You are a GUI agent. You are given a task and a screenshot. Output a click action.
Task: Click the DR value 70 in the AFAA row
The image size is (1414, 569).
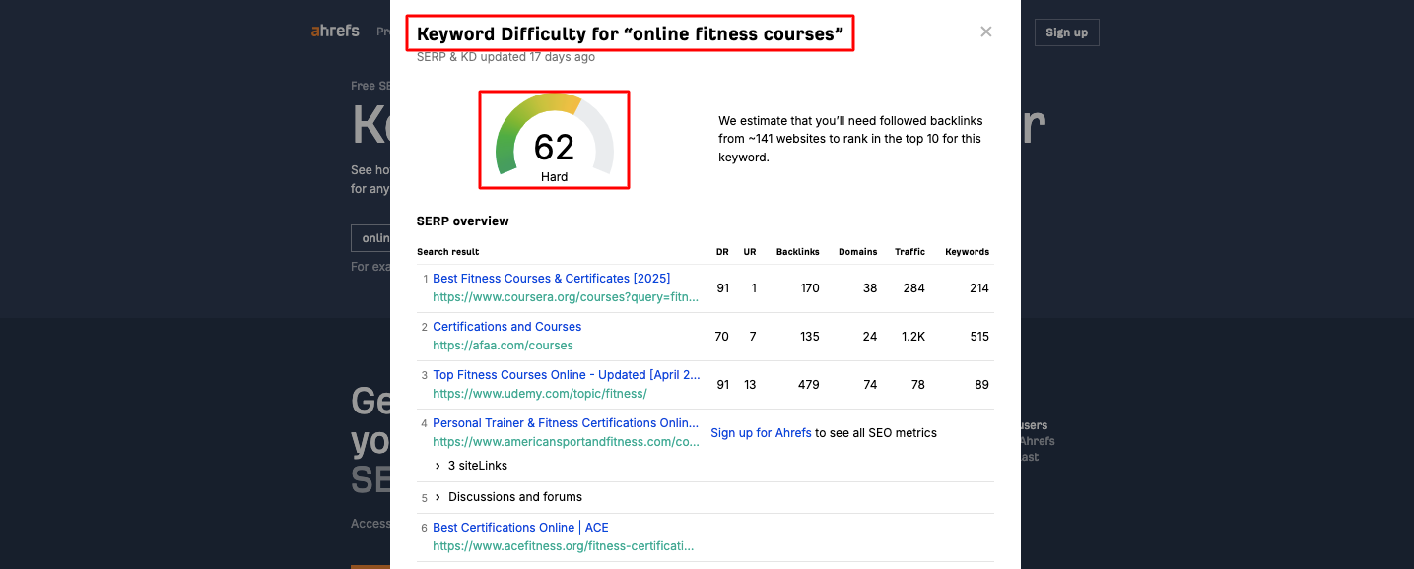722,337
